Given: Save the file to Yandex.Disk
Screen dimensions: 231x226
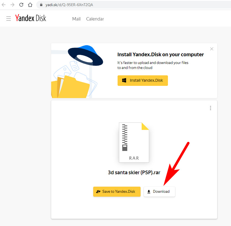Looking at the screenshot, I should [117, 191].
